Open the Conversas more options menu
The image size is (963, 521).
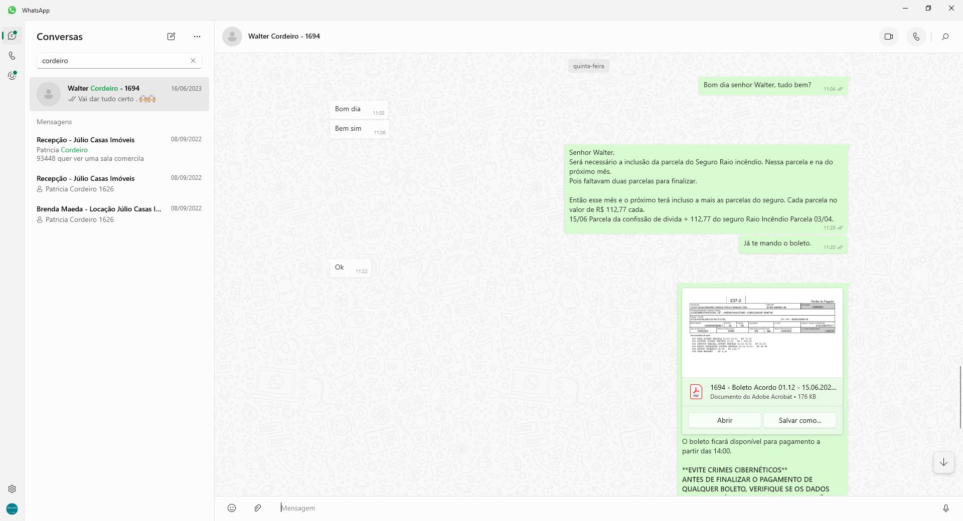click(197, 37)
